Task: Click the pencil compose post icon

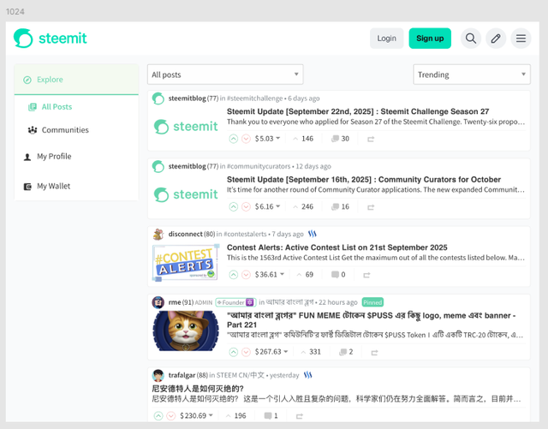Action: pos(496,39)
